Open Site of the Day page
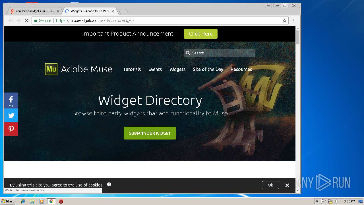The width and height of the screenshot is (364, 205). (208, 69)
